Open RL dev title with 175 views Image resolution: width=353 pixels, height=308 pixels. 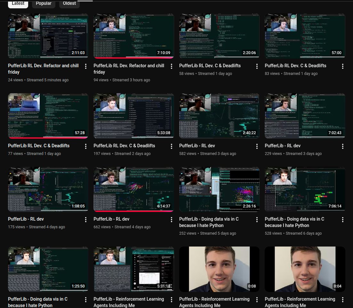(26, 219)
